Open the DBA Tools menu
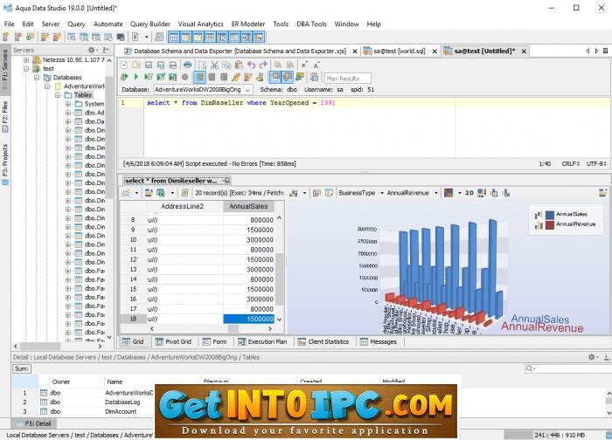612x440 pixels. click(x=311, y=24)
